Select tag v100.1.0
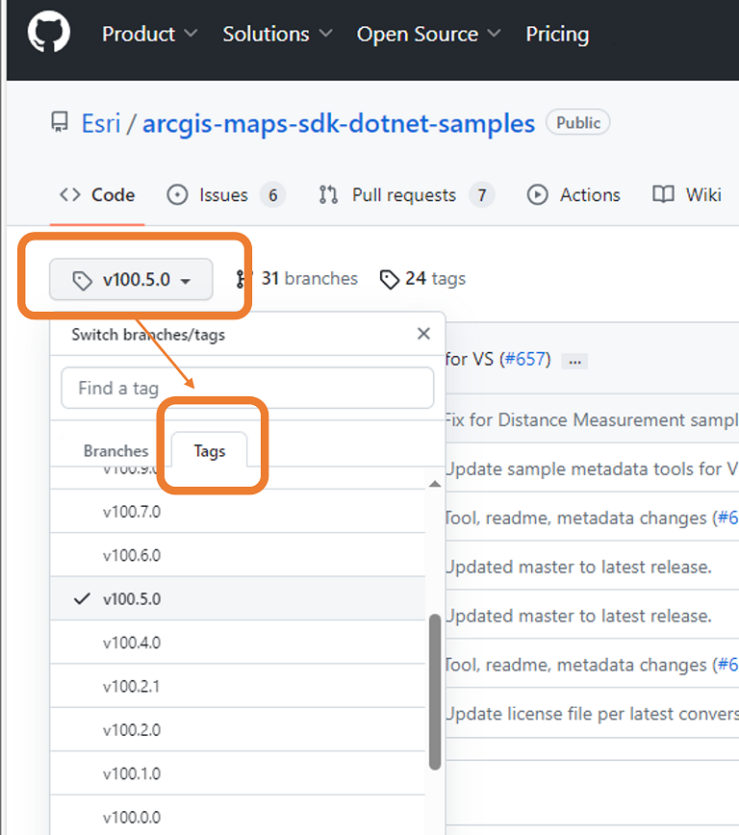This screenshot has height=835, width=739. 238,773
